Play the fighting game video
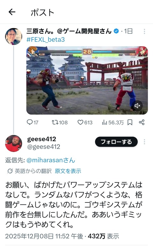153x247 pixels. point(87,80)
